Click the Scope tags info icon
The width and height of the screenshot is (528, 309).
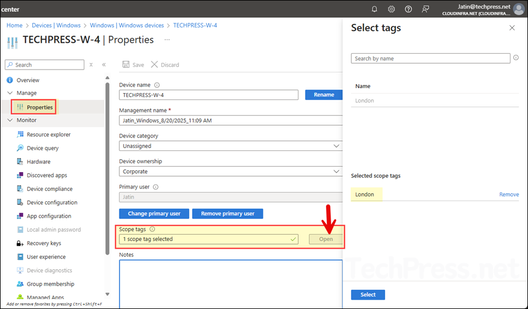(x=152, y=229)
